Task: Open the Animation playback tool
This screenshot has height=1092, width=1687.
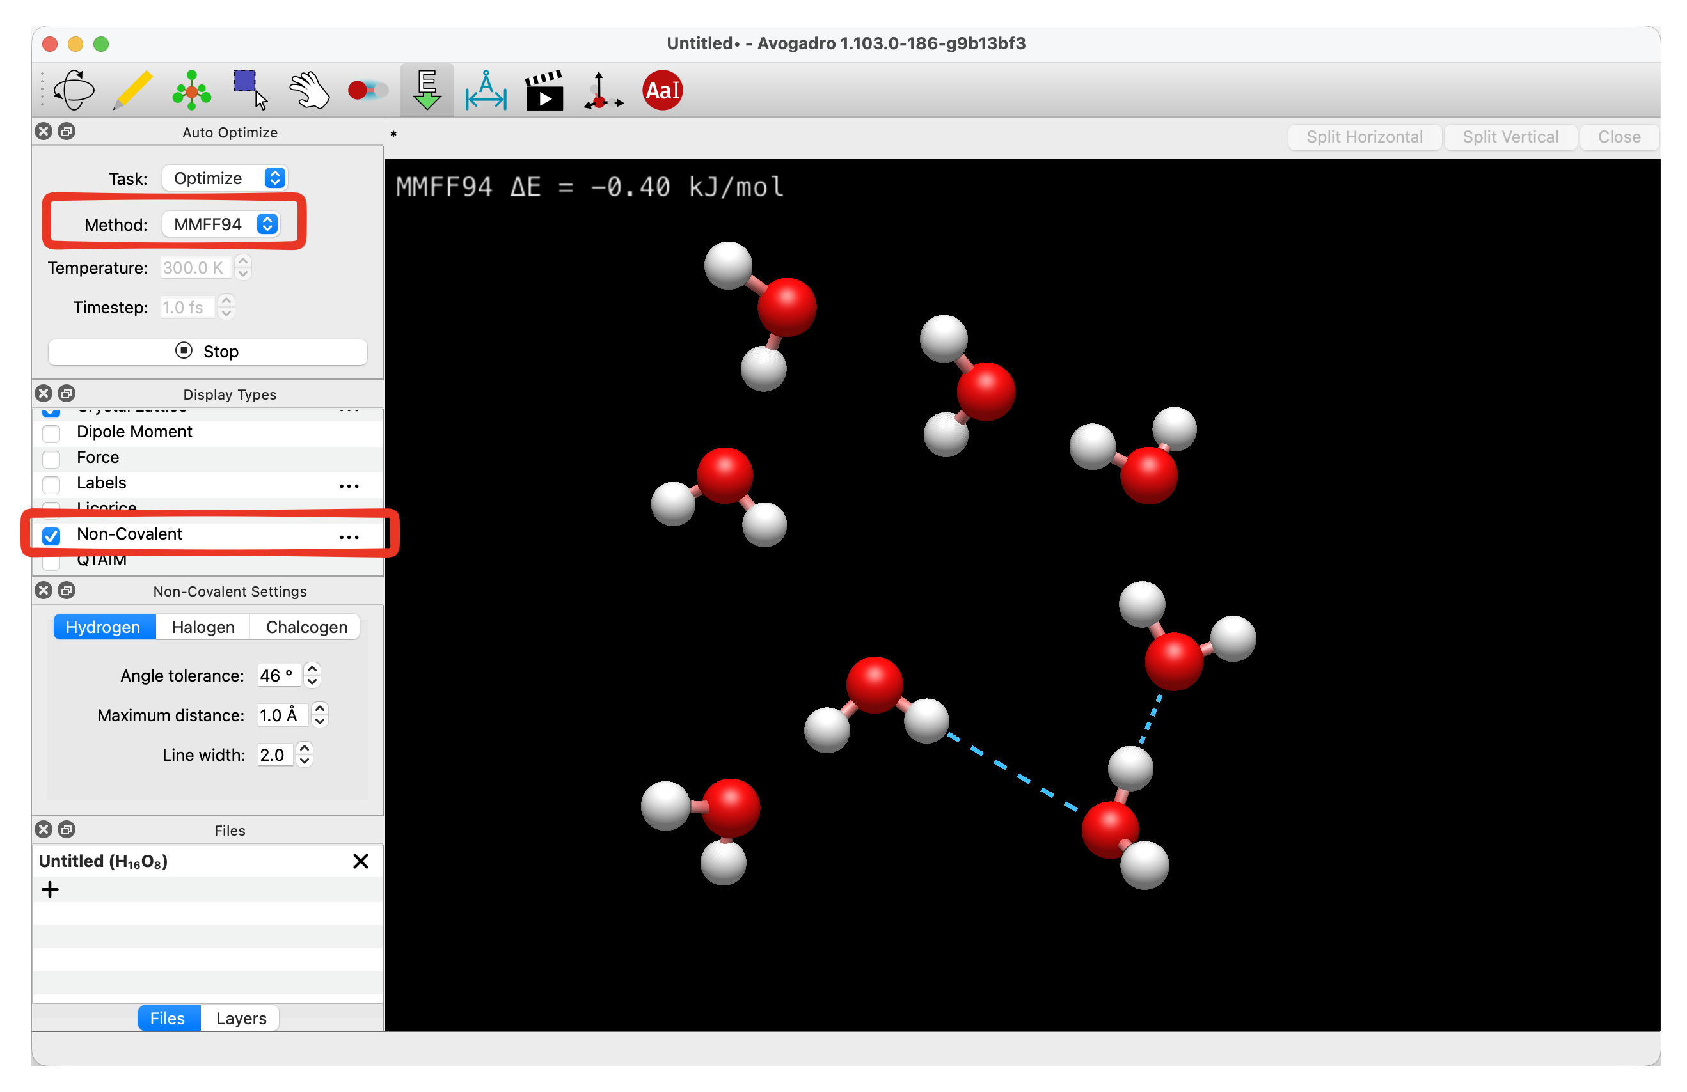Action: [544, 90]
